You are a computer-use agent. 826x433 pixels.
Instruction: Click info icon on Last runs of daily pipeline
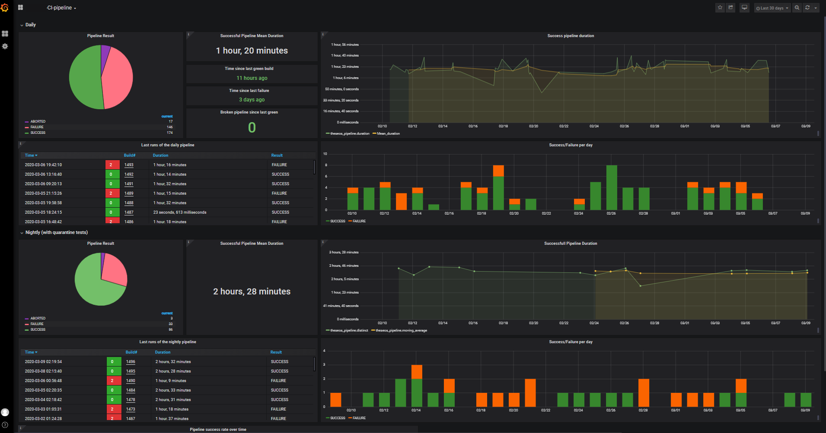point(20,143)
